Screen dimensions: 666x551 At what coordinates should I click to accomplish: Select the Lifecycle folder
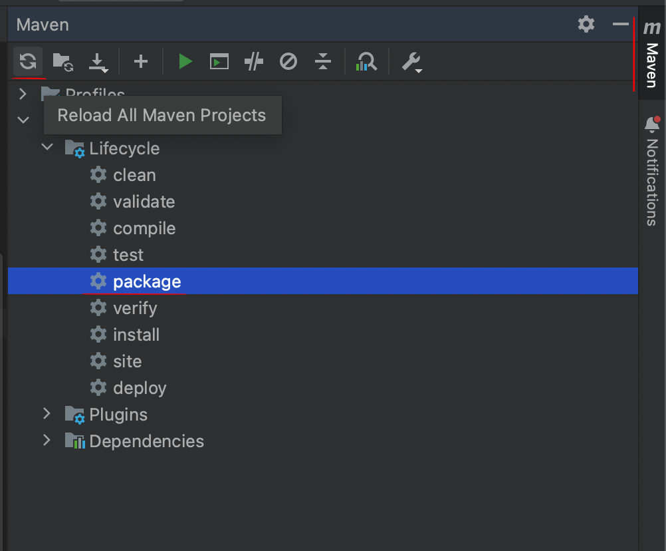(112, 148)
